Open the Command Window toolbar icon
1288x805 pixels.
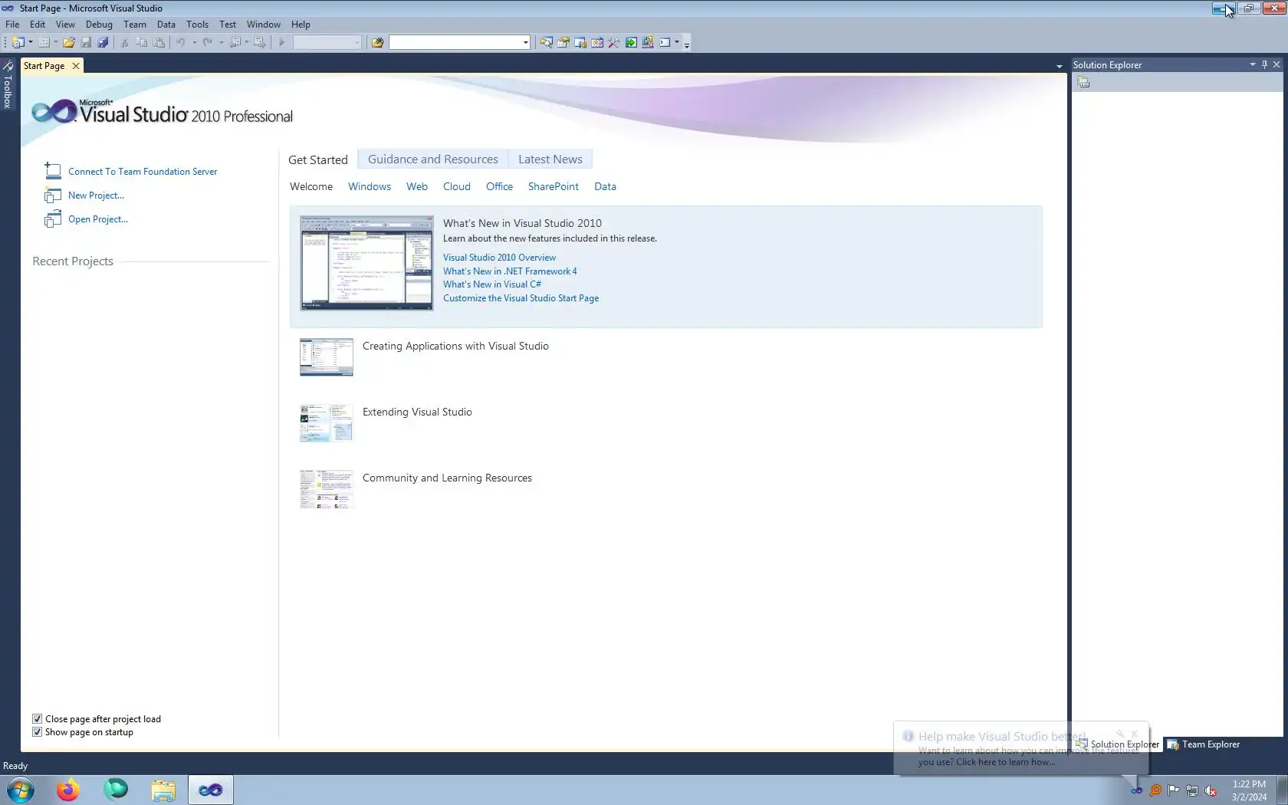pos(665,43)
